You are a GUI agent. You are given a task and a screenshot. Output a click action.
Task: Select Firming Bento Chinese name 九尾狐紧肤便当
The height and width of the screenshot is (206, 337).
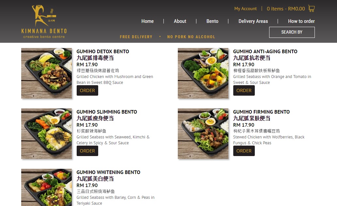pyautogui.click(x=252, y=118)
